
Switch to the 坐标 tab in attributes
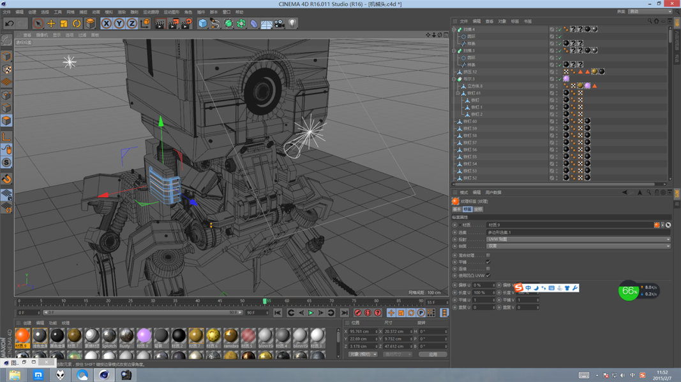pos(478,209)
